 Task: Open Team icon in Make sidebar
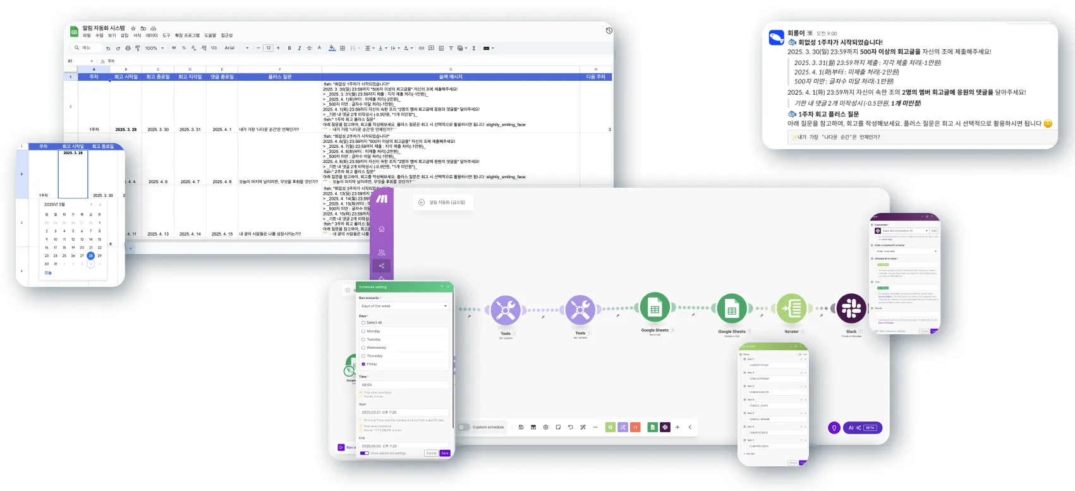(382, 252)
